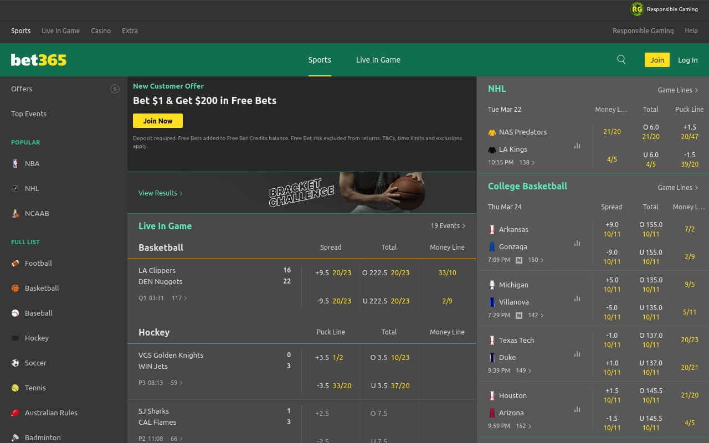This screenshot has width=709, height=443.
Task: Open the Offers dollar icon
Action: click(115, 89)
